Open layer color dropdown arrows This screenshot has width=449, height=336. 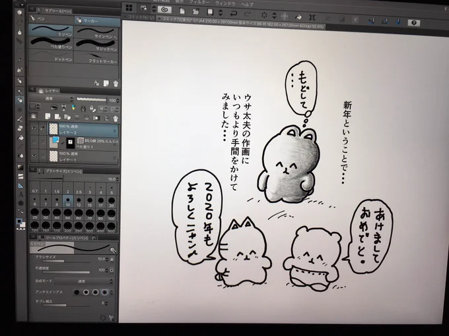38,107
